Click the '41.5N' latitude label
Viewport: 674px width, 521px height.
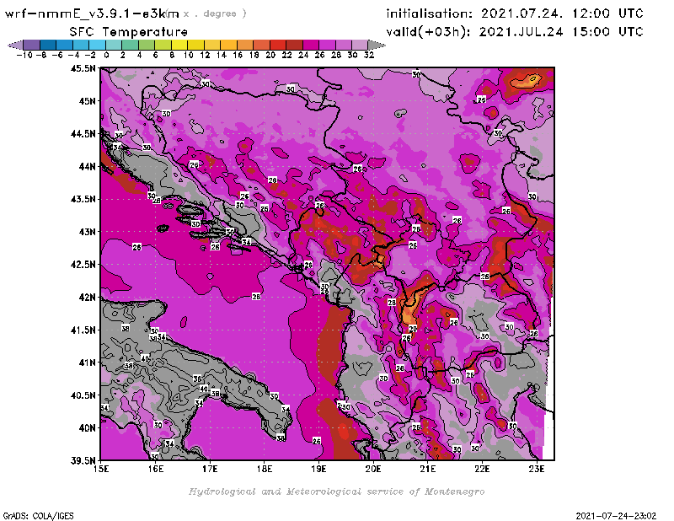click(x=83, y=330)
